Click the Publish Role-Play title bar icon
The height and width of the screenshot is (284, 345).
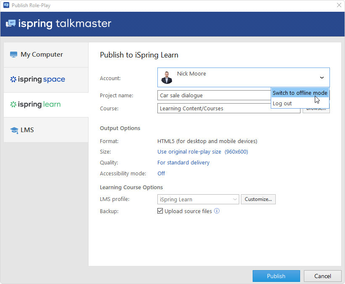pyautogui.click(x=6, y=5)
